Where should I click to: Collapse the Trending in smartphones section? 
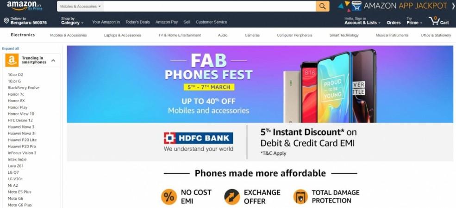click(x=53, y=61)
